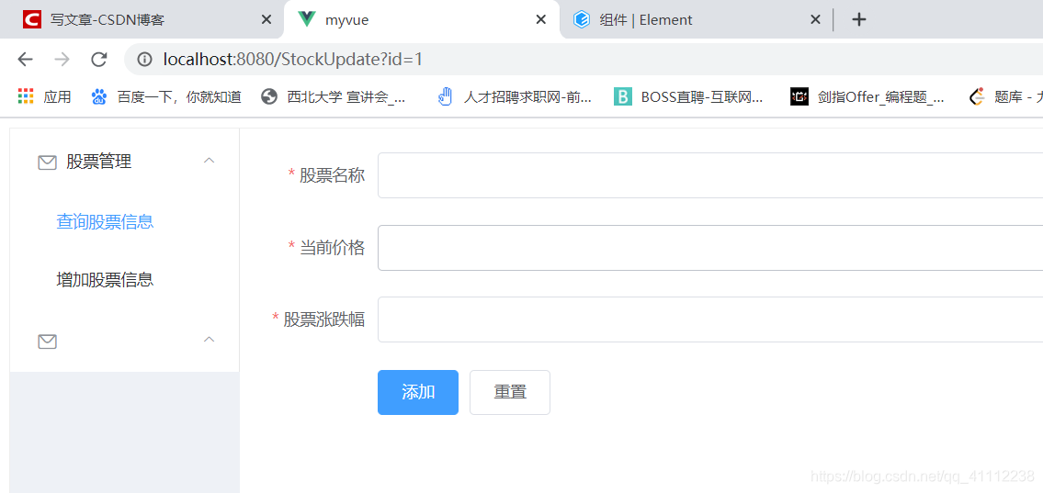Click the BOSS直聘 green B icon
This screenshot has width=1043, height=493.
click(x=623, y=97)
